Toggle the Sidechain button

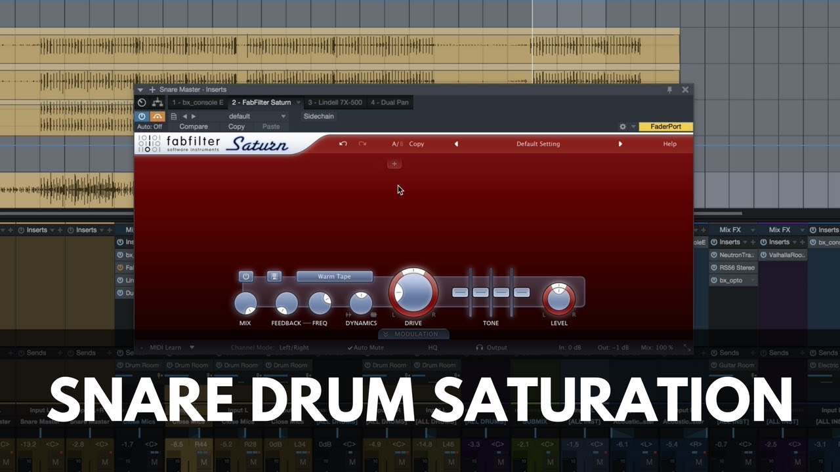pos(318,116)
